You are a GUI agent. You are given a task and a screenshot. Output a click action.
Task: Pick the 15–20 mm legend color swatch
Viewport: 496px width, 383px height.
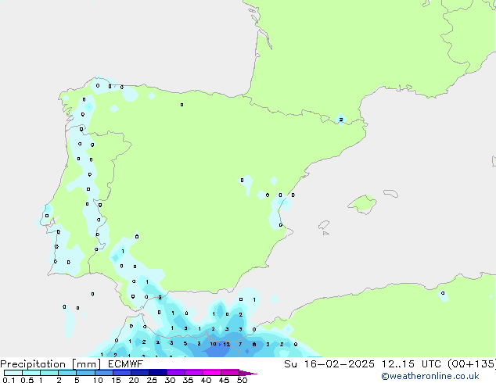(x=121, y=373)
